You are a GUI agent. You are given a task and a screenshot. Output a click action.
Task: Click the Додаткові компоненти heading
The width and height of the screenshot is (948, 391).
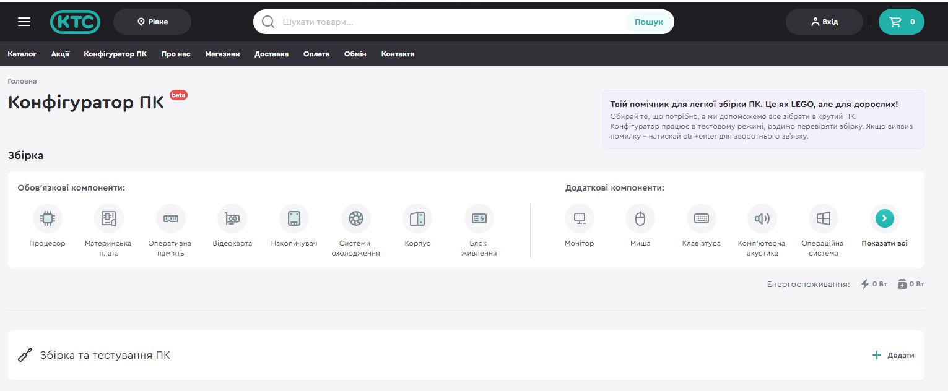[615, 187]
